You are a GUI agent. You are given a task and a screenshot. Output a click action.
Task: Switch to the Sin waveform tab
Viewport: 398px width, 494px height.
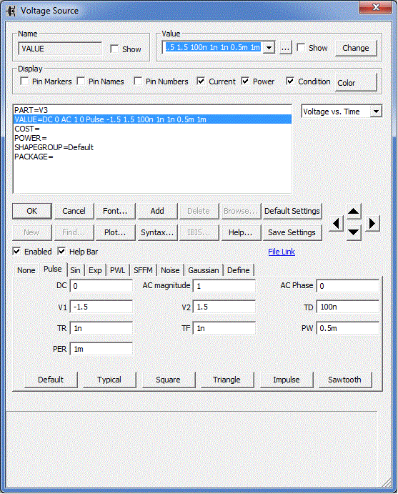(75, 270)
